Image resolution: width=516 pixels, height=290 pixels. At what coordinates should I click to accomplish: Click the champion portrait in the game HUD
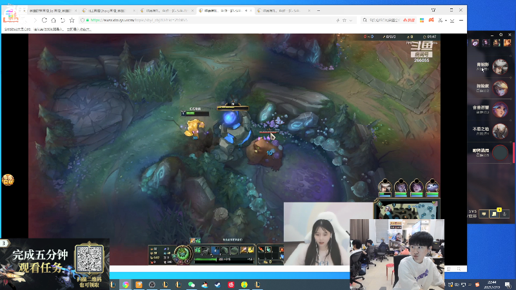[x=182, y=253]
